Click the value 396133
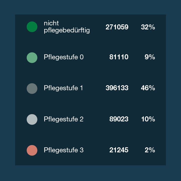The height and width of the screenshot is (181, 181). point(117,88)
